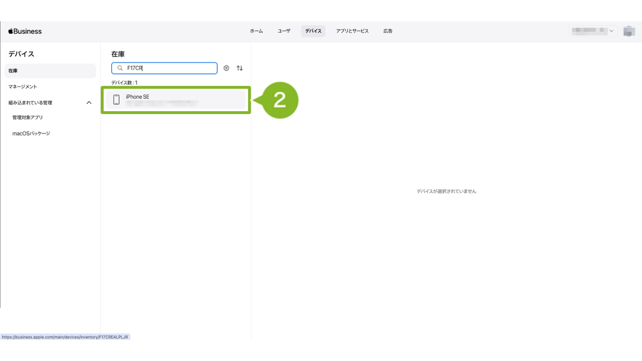Open the user profile avatar
Image resolution: width=642 pixels, height=361 pixels.
coord(629,31)
